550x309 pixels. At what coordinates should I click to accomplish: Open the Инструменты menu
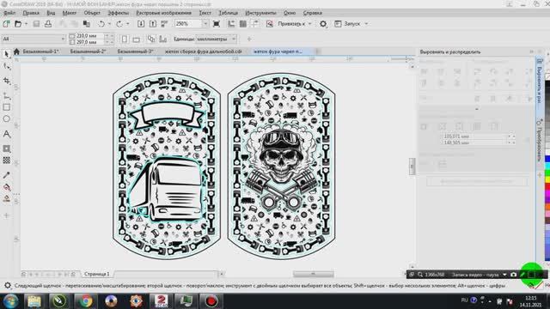coord(260,13)
